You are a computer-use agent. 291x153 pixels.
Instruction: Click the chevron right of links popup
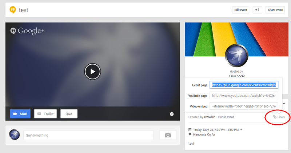click(x=284, y=104)
